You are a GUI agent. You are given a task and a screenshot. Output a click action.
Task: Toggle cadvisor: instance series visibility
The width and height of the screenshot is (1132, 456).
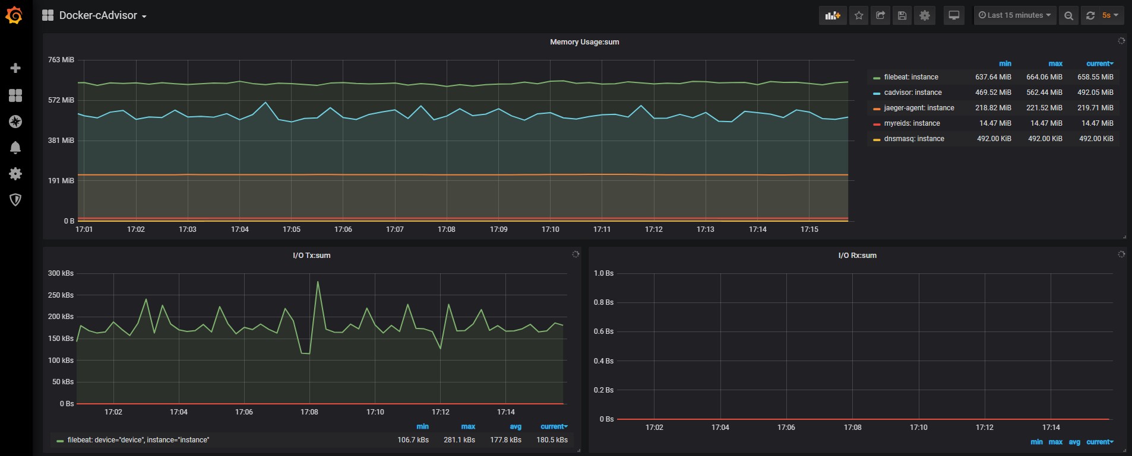pos(913,93)
